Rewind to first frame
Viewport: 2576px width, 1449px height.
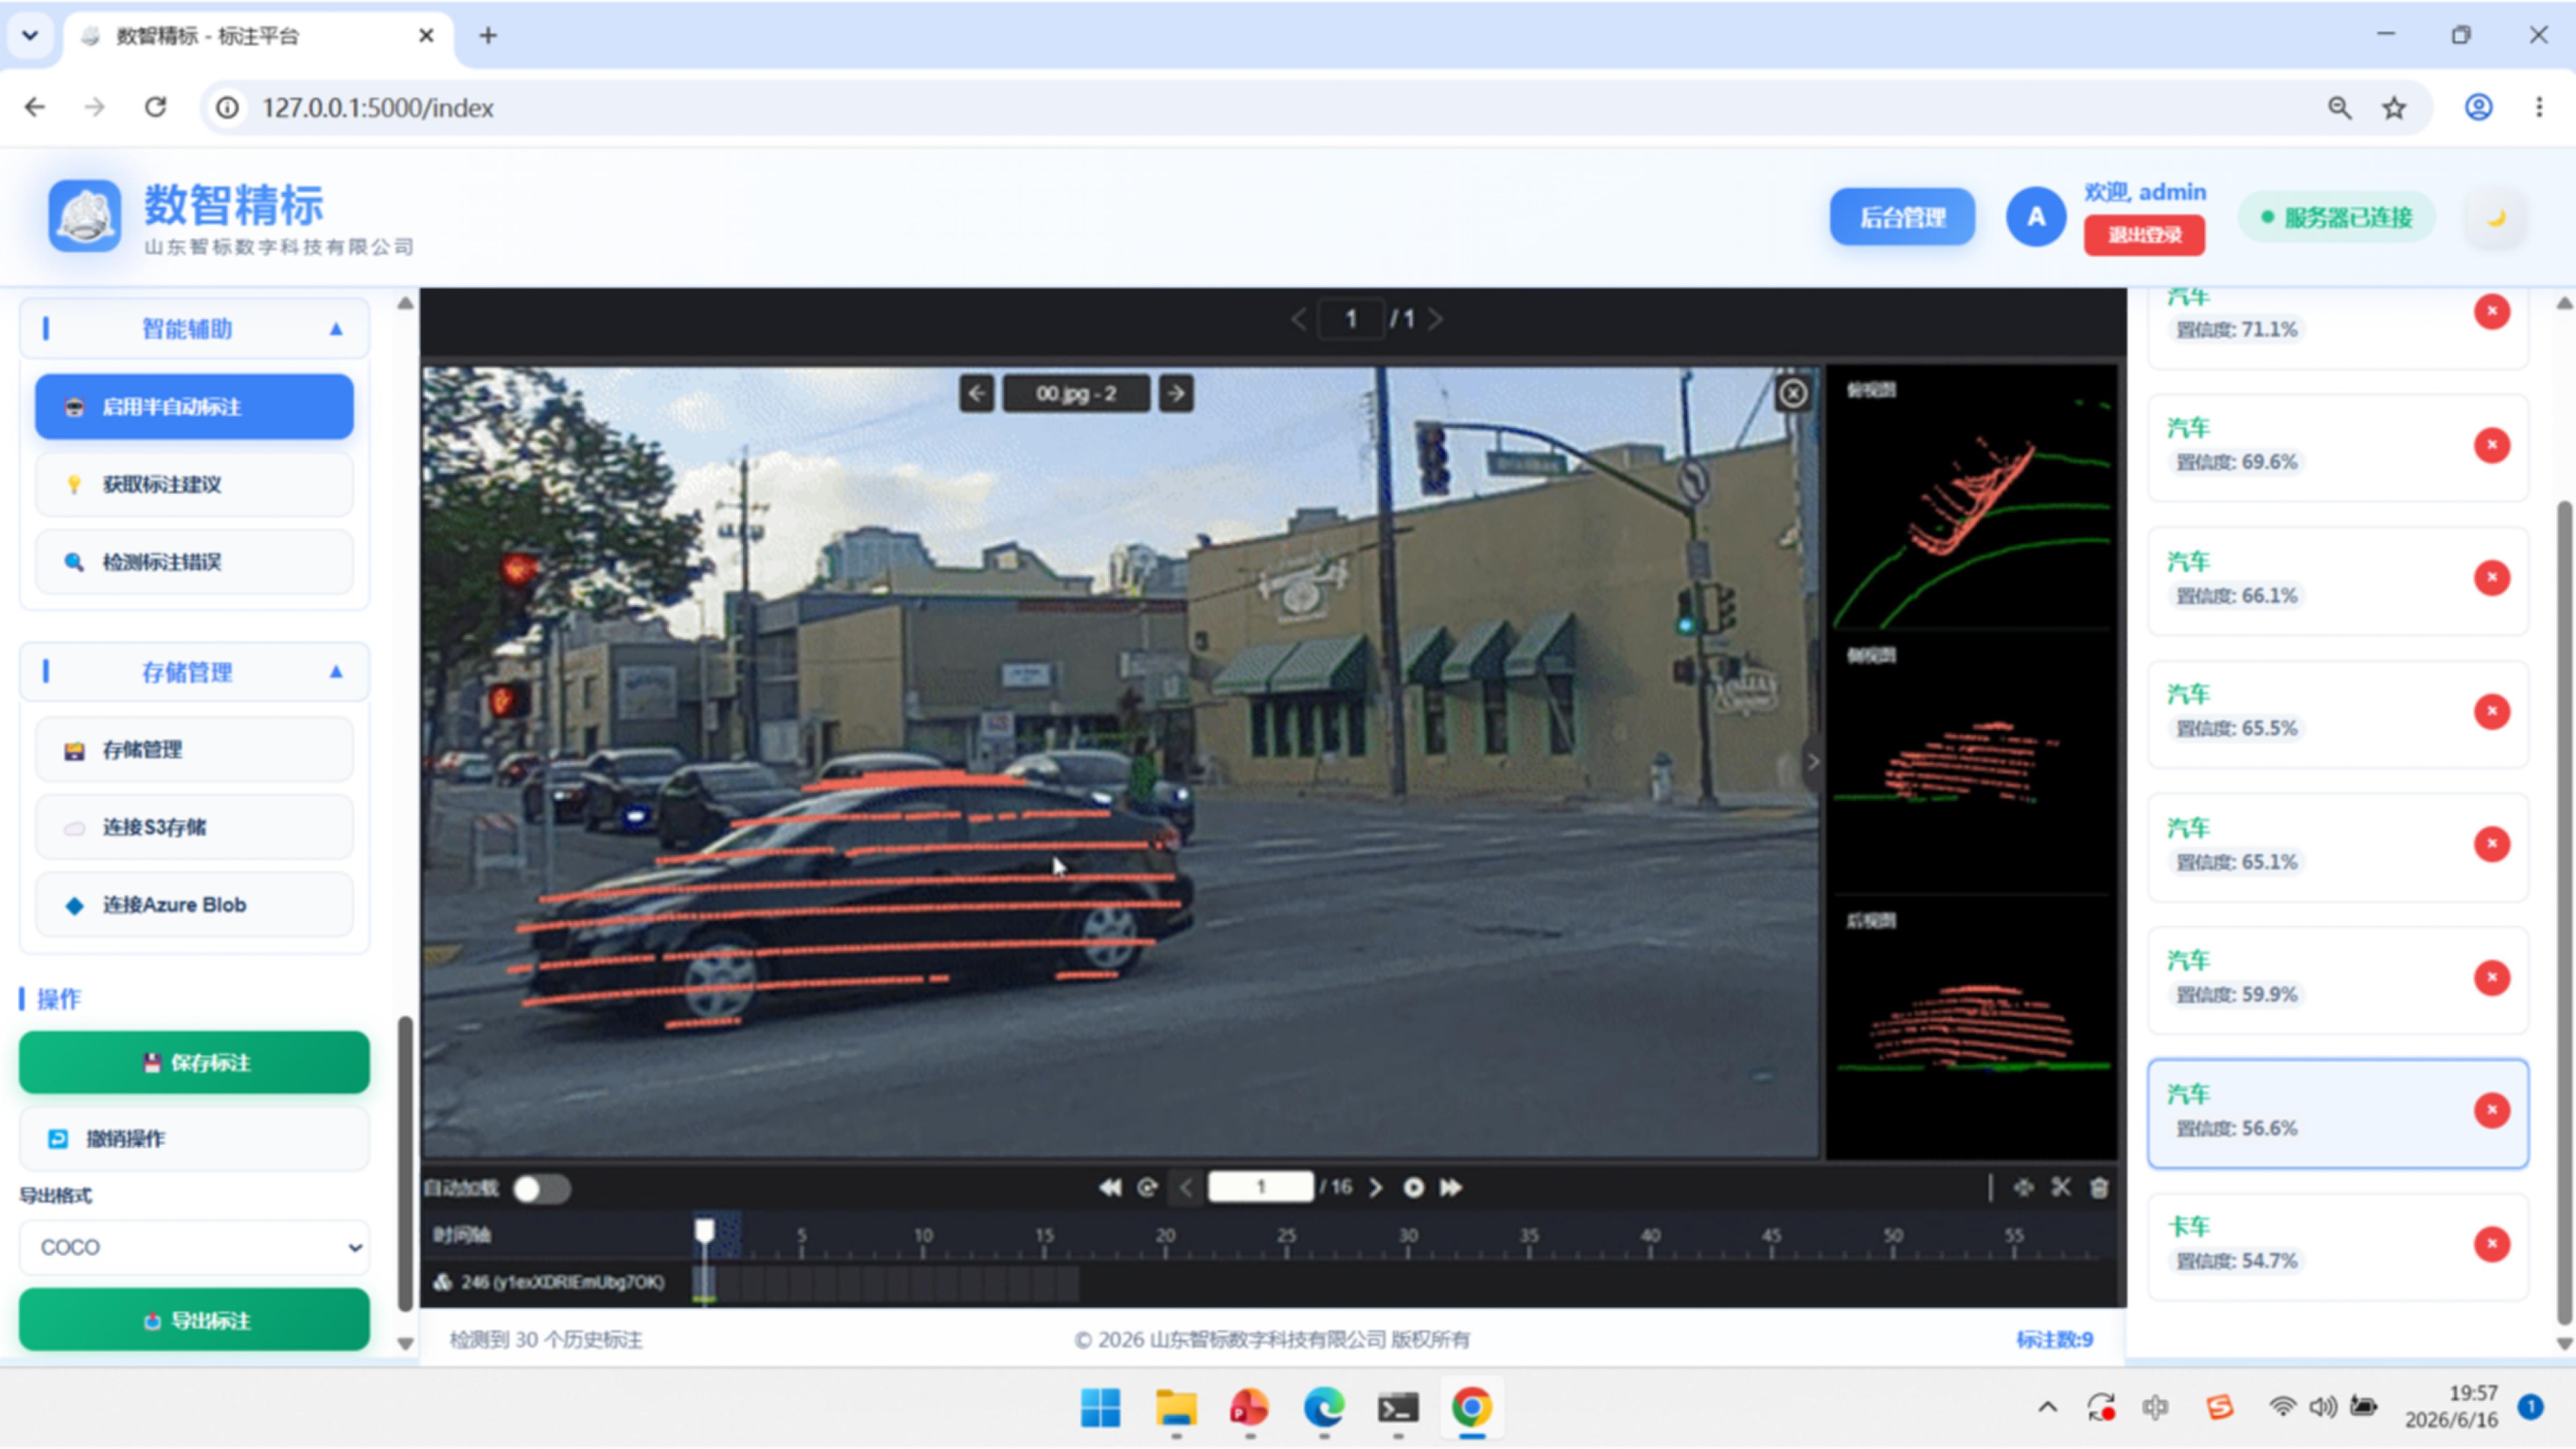coord(1110,1188)
